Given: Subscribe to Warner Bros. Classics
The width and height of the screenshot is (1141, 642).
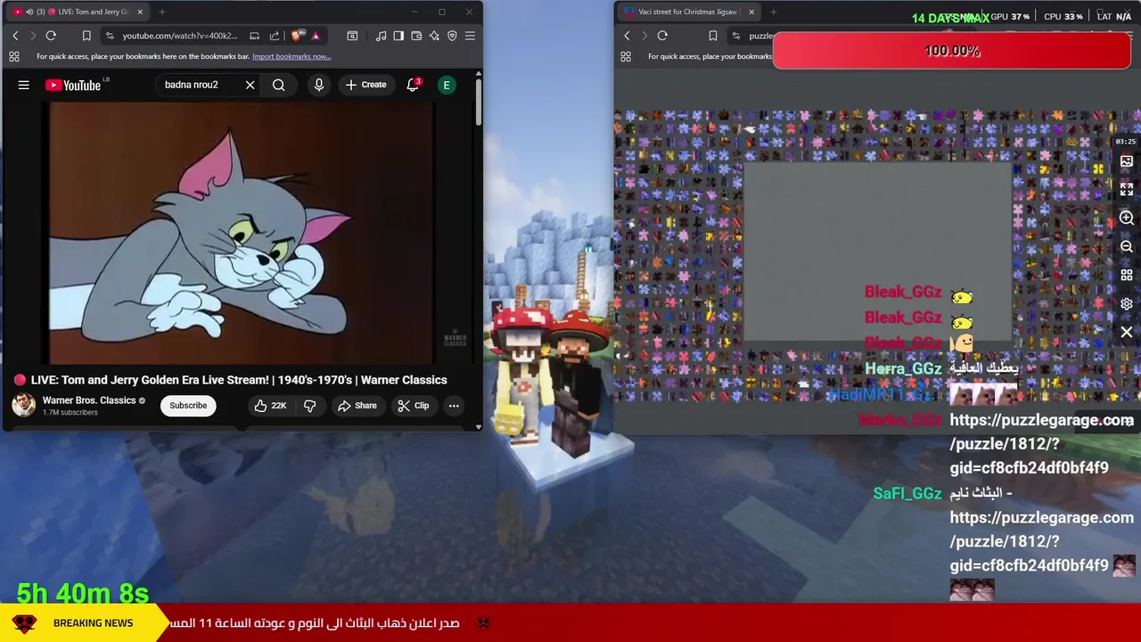Looking at the screenshot, I should (188, 406).
